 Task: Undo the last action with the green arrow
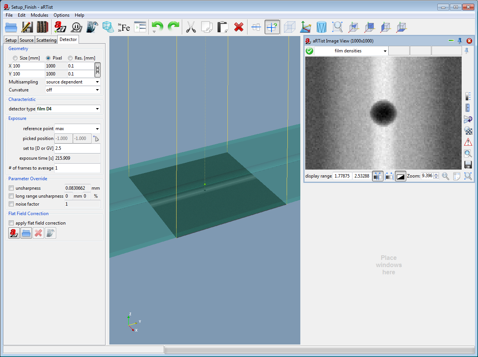click(157, 27)
